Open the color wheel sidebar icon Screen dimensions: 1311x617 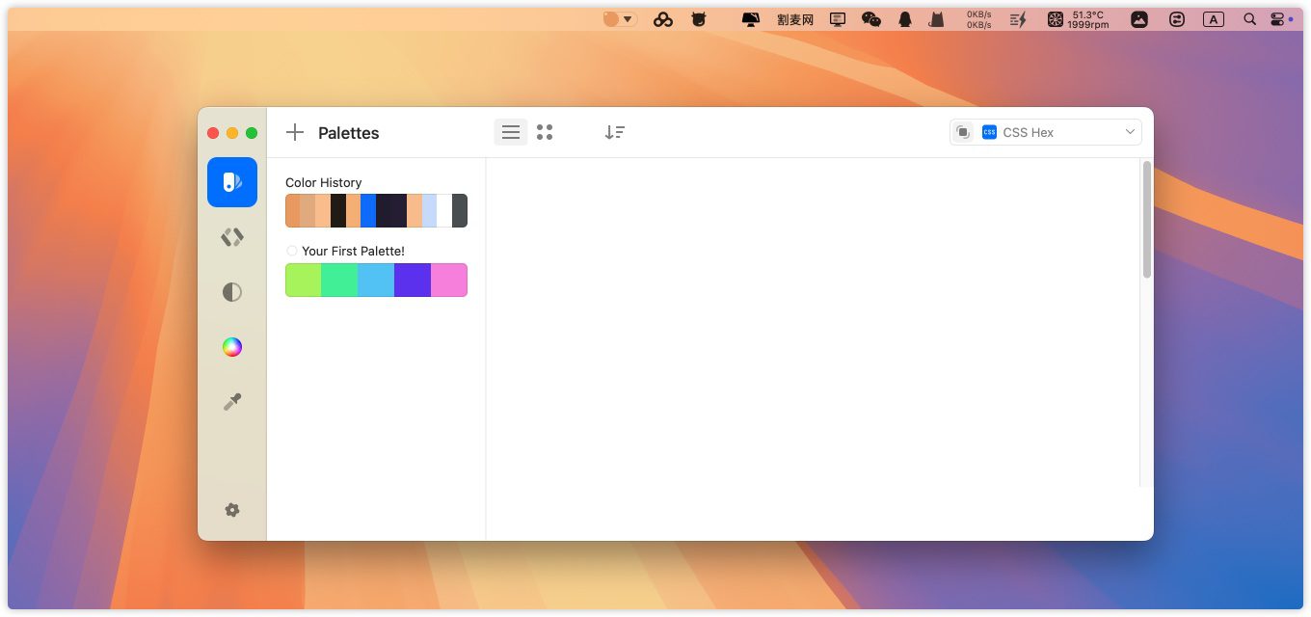click(231, 347)
